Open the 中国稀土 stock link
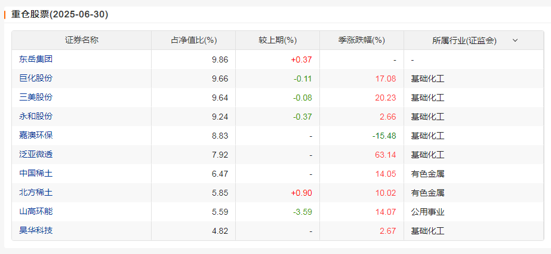This screenshot has width=551, height=254. coord(36,174)
